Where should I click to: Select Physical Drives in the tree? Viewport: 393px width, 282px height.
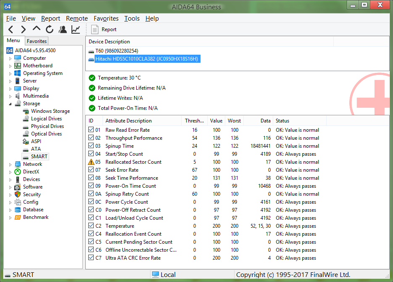click(x=47, y=126)
